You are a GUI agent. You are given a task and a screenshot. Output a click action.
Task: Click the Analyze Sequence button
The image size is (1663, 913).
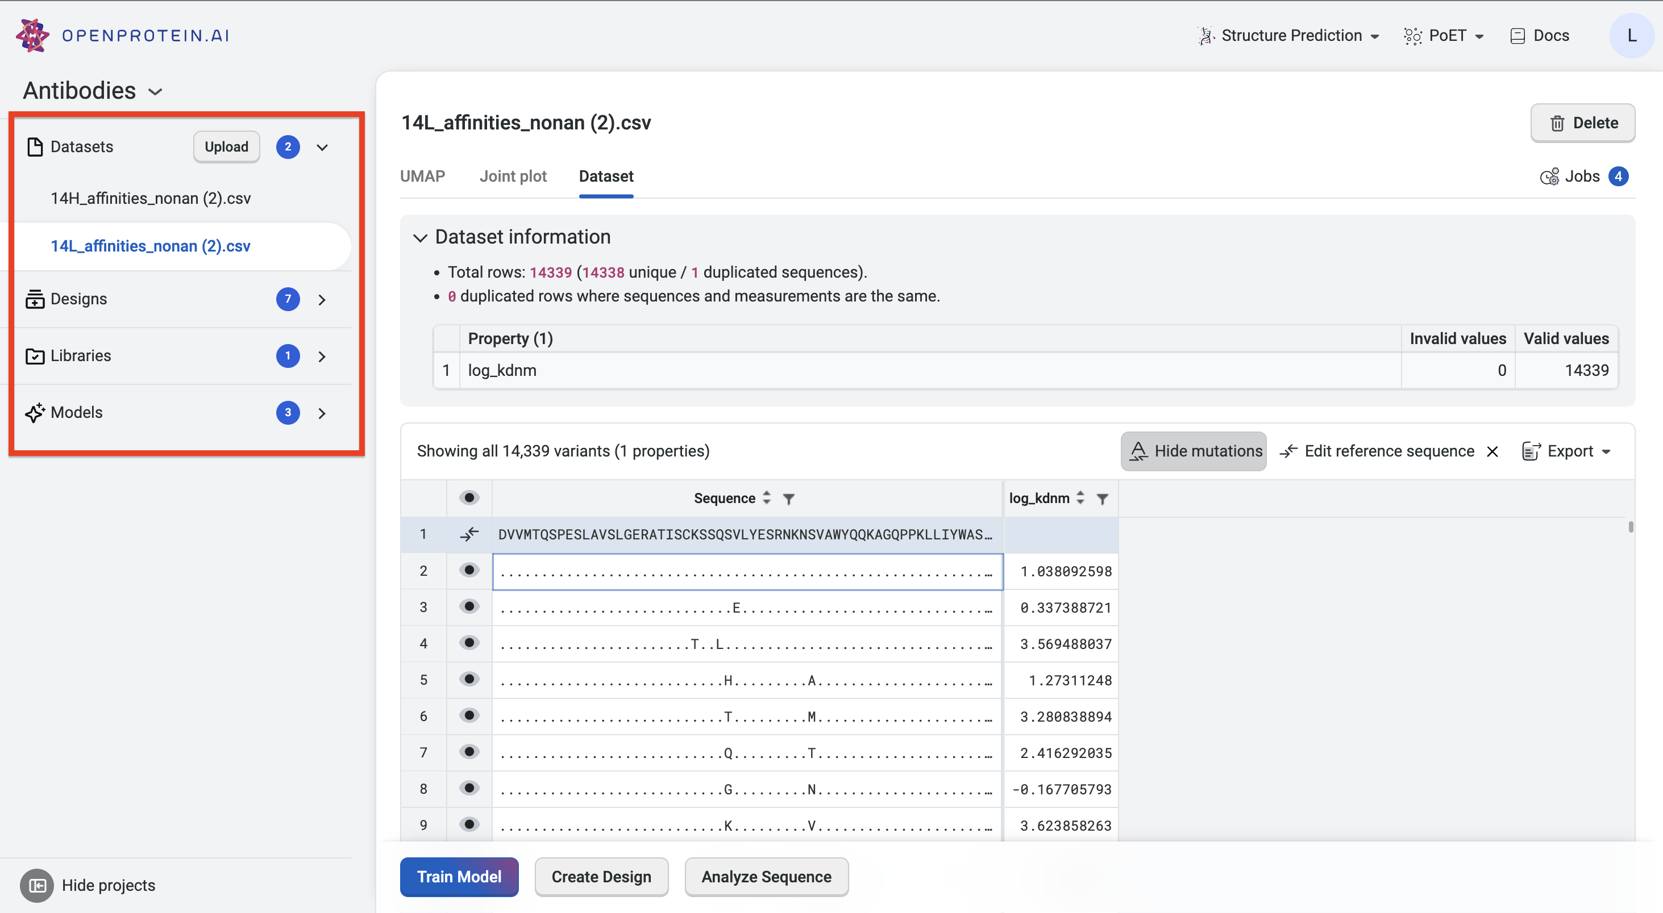(766, 876)
